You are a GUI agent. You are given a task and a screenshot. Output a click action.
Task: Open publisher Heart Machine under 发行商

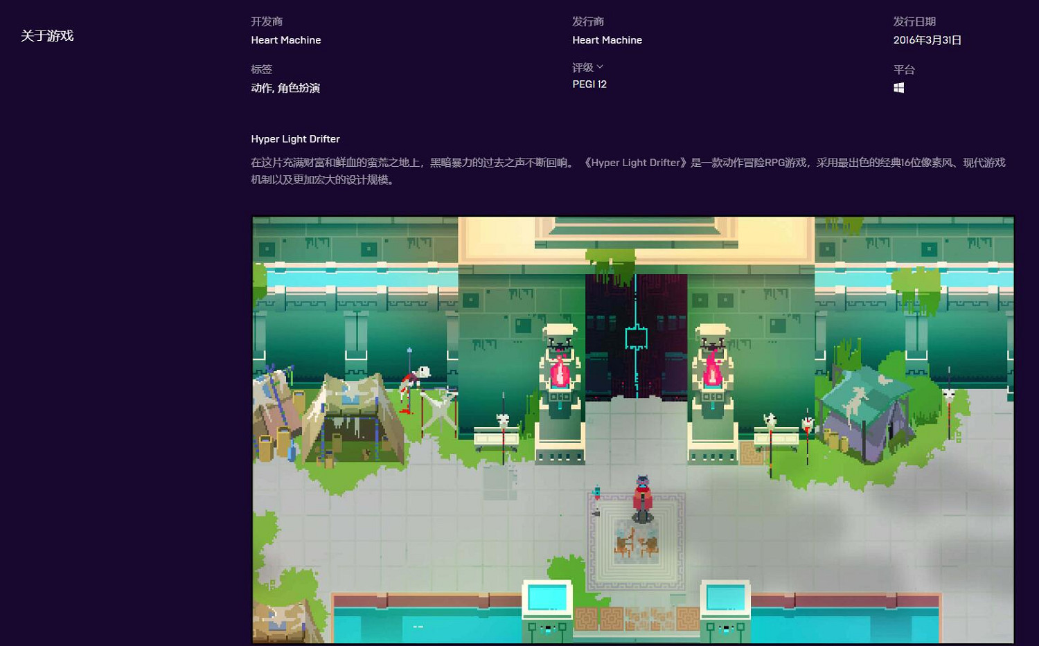click(x=607, y=40)
